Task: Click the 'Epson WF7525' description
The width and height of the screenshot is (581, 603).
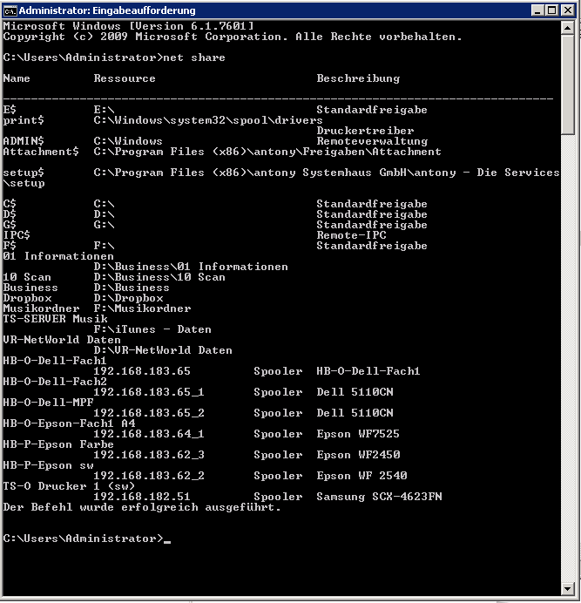Action: pyautogui.click(x=358, y=434)
